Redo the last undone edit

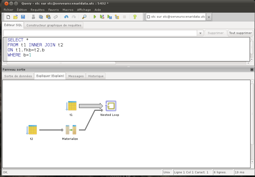tap(74, 17)
